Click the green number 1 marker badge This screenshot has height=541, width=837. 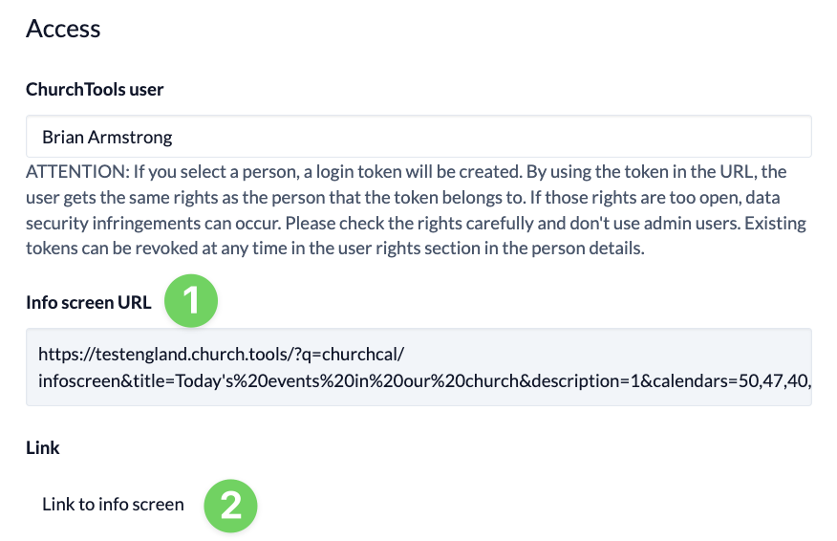click(190, 301)
